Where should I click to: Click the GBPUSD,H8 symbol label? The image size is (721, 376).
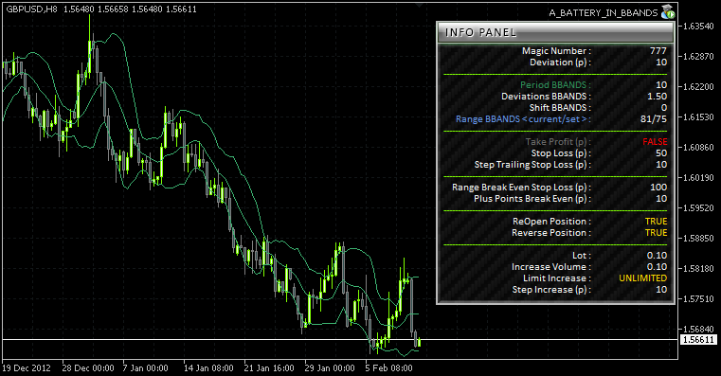pyautogui.click(x=31, y=9)
